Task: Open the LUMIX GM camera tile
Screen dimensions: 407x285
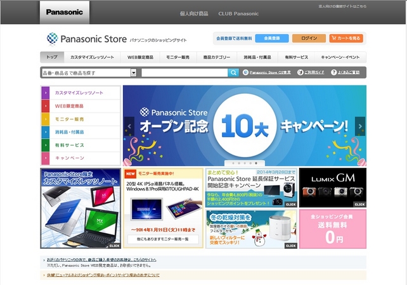Action: 333,187
